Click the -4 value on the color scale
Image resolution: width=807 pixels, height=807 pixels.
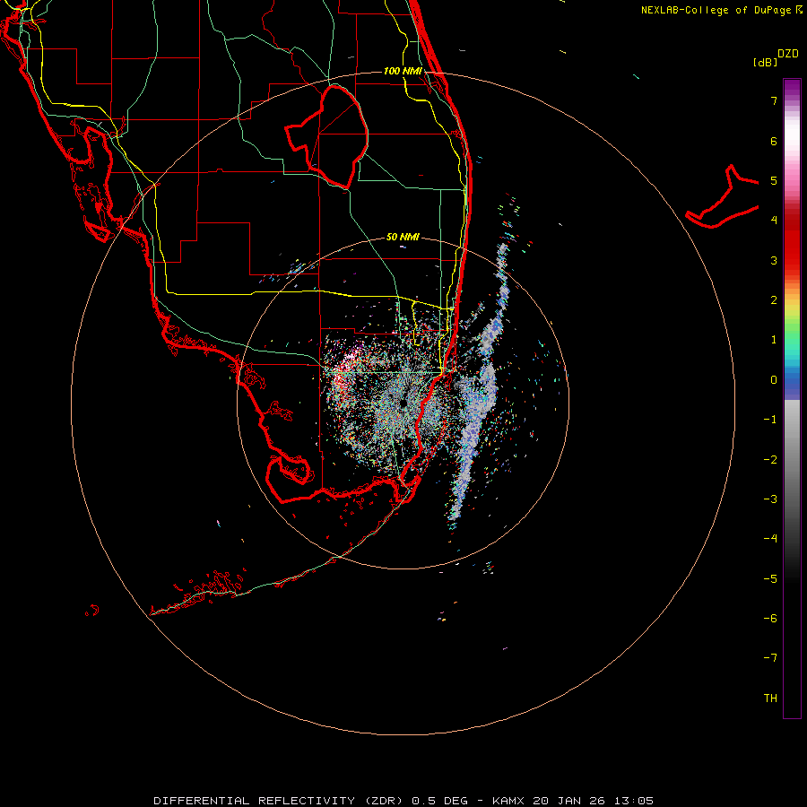(x=770, y=539)
